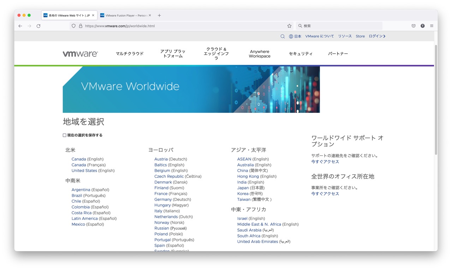452x270 pixels.
Task: Open the Australia link
Action: tap(245, 165)
